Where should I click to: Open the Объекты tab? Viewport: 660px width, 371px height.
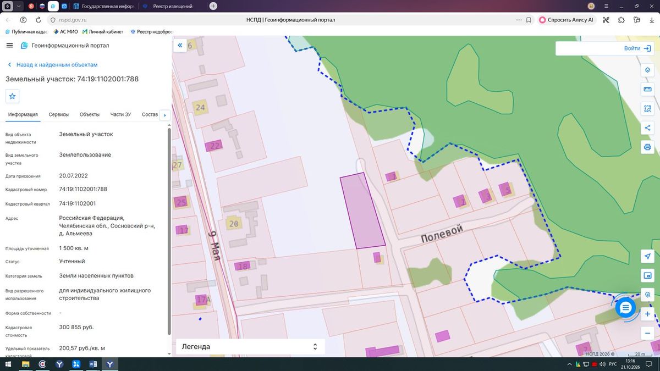[90, 114]
